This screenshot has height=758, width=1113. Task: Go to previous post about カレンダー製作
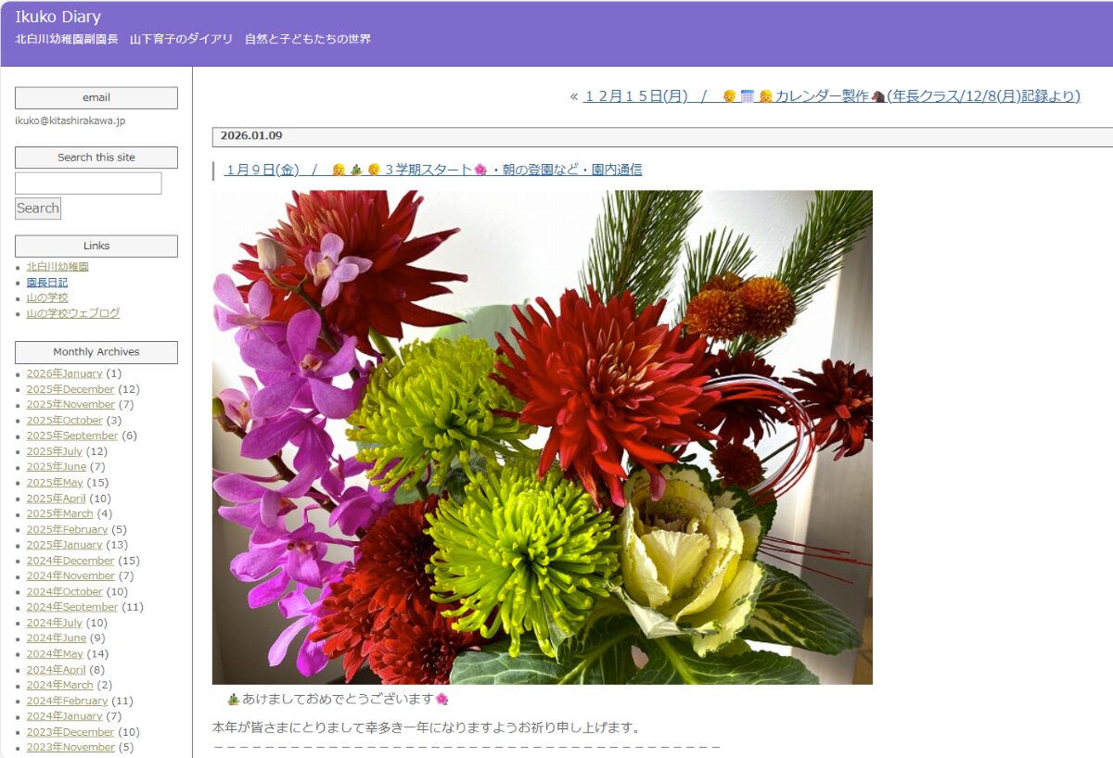[x=822, y=96]
